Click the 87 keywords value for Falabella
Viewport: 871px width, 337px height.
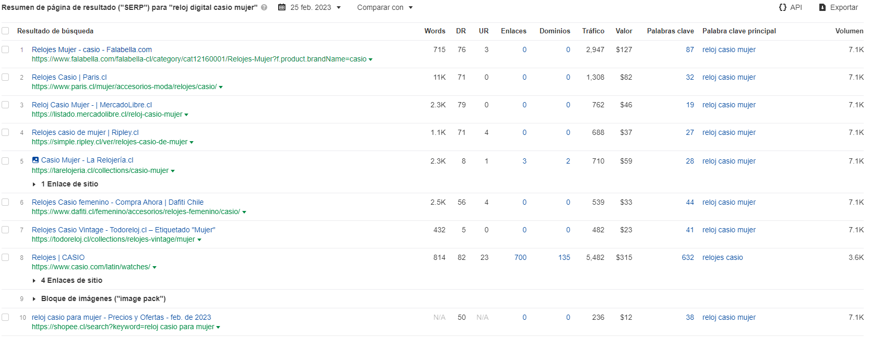click(x=690, y=49)
